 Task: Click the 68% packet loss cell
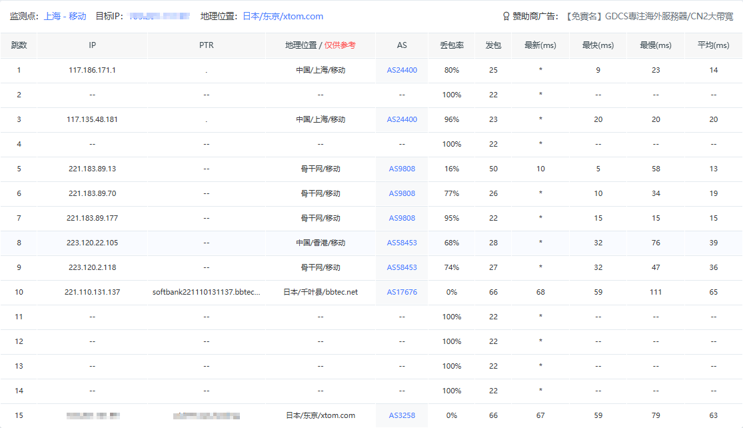[452, 243]
